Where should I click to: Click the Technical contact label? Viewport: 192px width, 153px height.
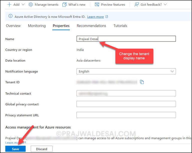(18, 94)
